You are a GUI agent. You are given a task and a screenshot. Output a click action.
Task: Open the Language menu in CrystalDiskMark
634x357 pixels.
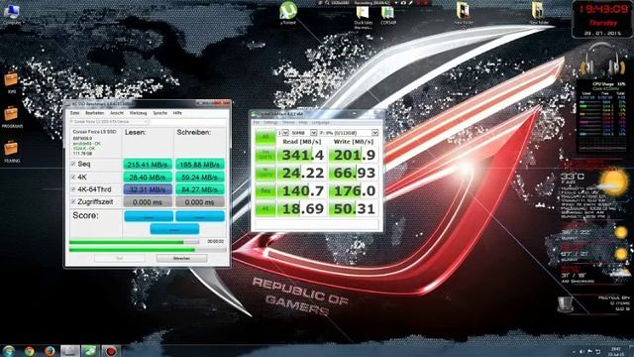click(x=321, y=123)
